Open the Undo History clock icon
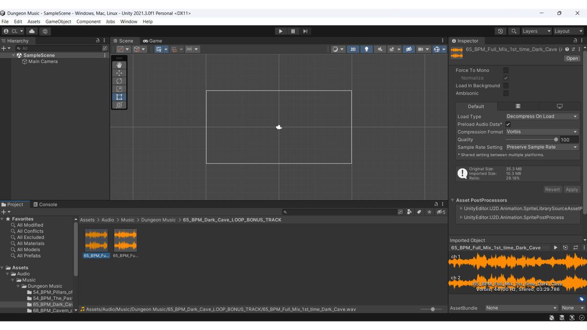Image resolution: width=587 pixels, height=330 pixels. (x=500, y=31)
